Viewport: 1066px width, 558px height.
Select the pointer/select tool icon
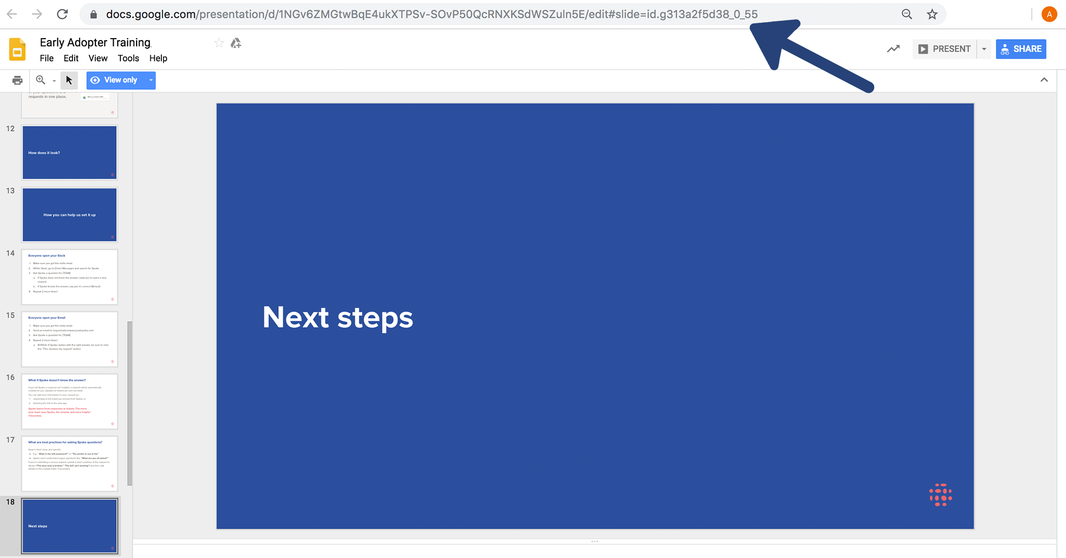69,80
